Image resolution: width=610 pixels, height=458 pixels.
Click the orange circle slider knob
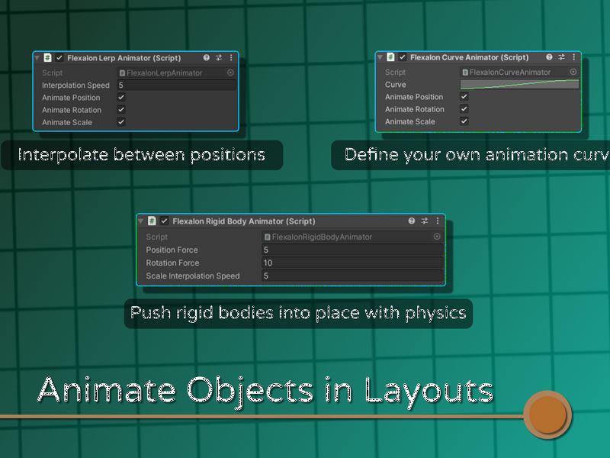[547, 414]
